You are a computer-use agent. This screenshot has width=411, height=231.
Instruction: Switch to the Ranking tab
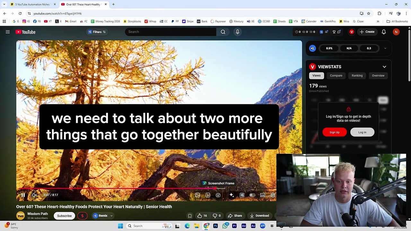coord(357,76)
